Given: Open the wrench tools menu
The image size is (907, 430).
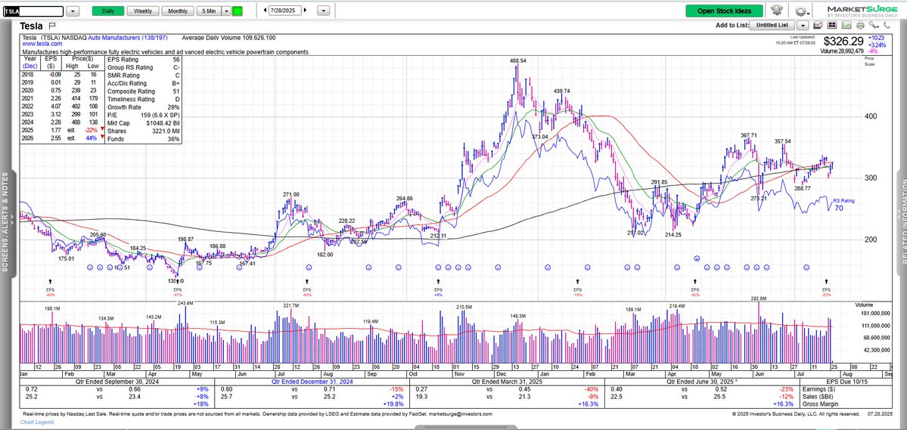Looking at the screenshot, I should 873,25.
